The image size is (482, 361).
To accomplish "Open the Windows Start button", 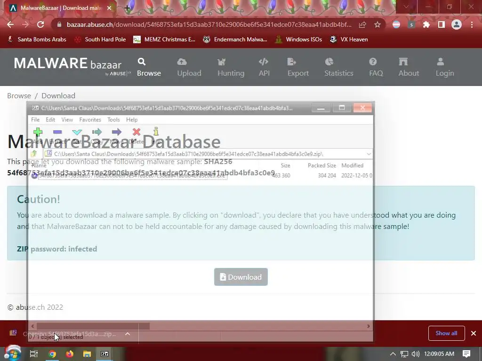I will tap(12, 353).
